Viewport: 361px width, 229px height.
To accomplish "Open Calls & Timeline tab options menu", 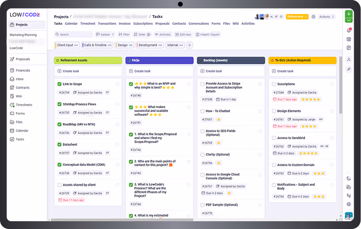I will (x=110, y=45).
